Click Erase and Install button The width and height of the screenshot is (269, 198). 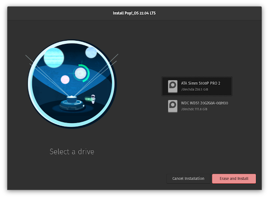coord(234,179)
